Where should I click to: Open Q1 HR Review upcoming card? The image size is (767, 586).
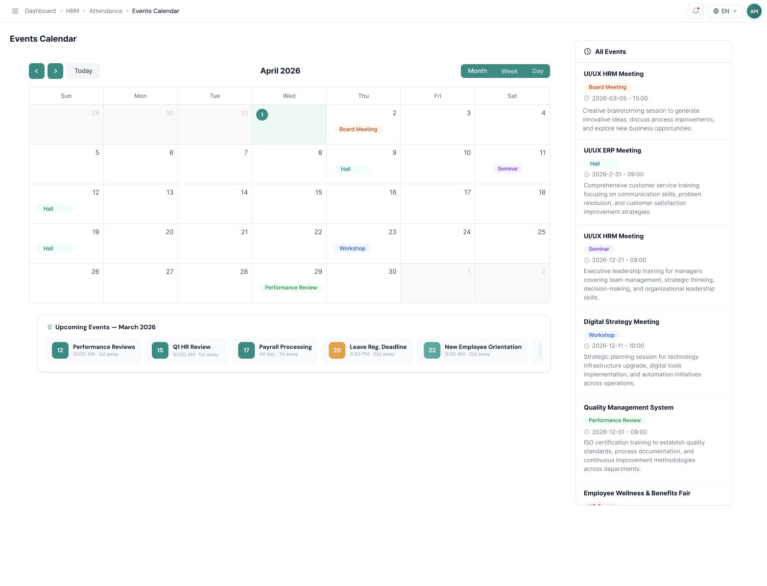187,350
